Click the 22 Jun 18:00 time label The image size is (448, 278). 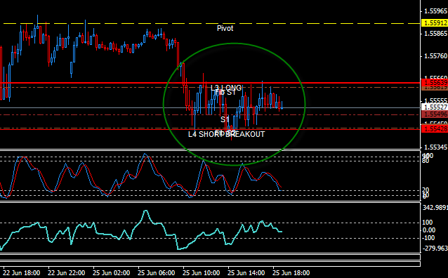click(22, 273)
